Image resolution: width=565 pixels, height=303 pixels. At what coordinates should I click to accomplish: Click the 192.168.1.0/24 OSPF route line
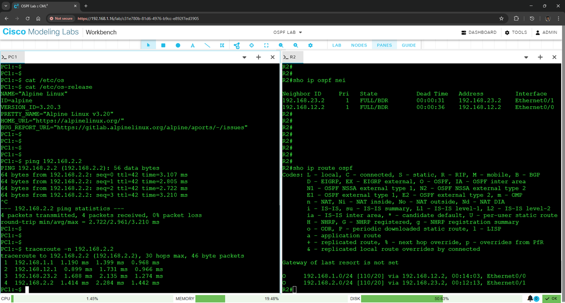[x=404, y=276]
